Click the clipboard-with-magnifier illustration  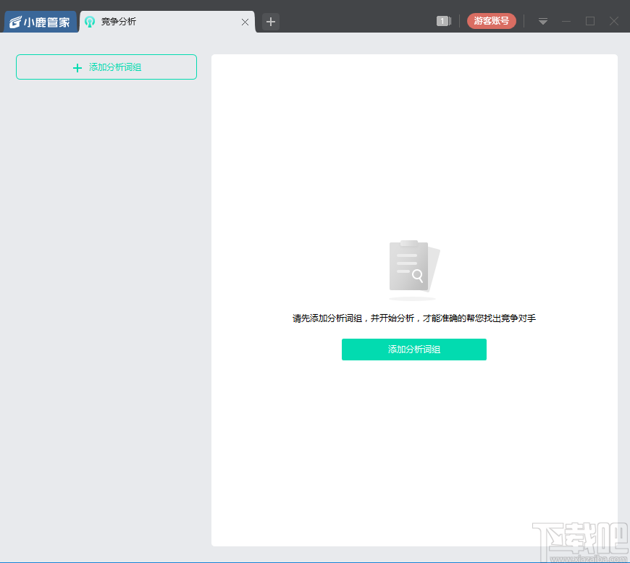click(x=413, y=267)
